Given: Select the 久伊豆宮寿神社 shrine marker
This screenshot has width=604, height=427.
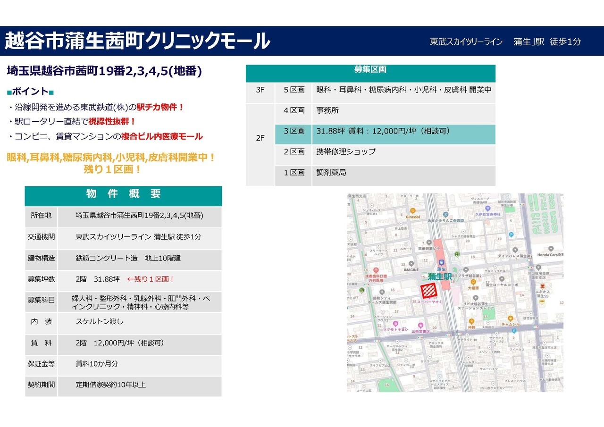Looking at the screenshot, I should tap(488, 208).
